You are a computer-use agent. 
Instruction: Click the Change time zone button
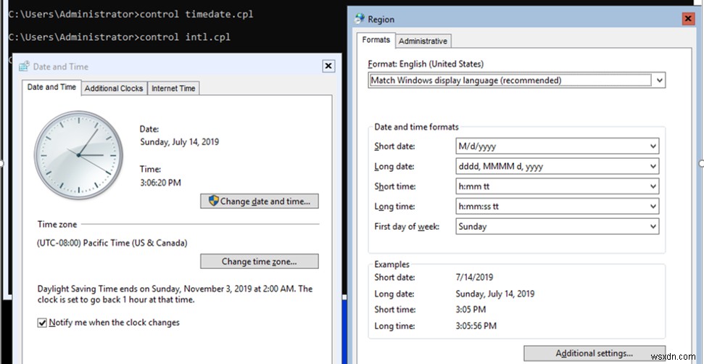click(260, 262)
